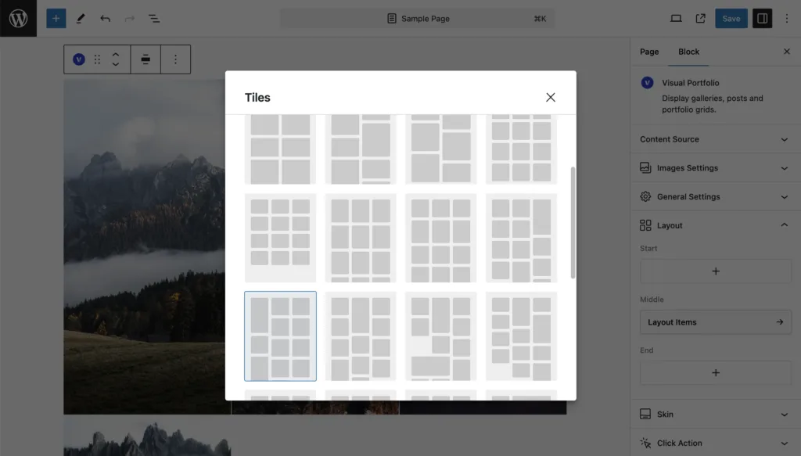801x456 pixels.
Task: Click the Tiles dialog vertical scrollbar
Action: pyautogui.click(x=573, y=222)
